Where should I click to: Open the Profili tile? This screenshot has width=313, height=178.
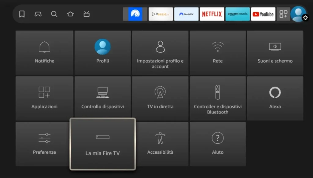click(x=103, y=53)
